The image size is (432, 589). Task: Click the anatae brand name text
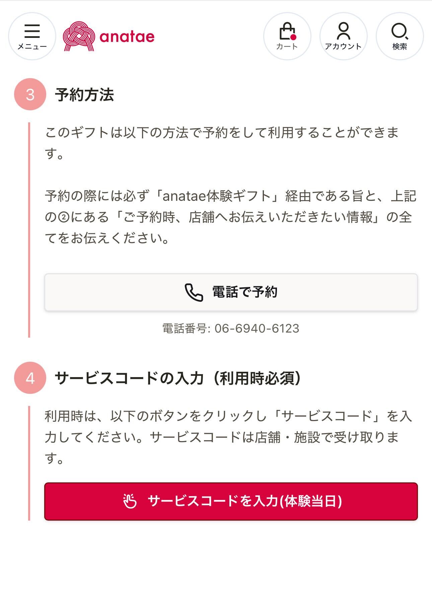click(127, 37)
